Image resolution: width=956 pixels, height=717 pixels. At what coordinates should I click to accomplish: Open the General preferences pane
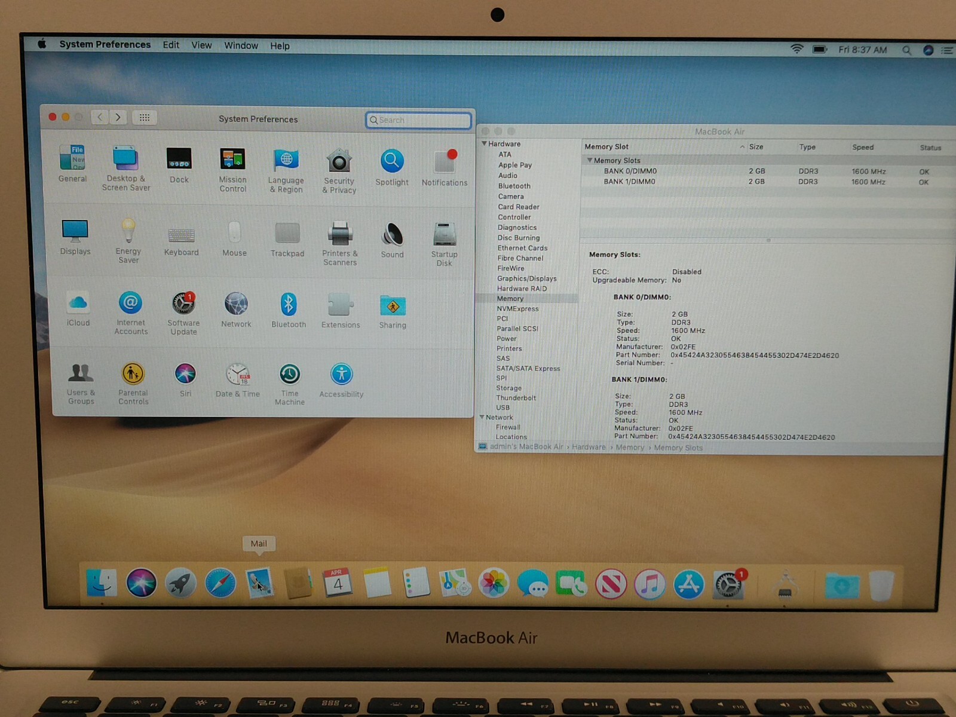tap(73, 163)
